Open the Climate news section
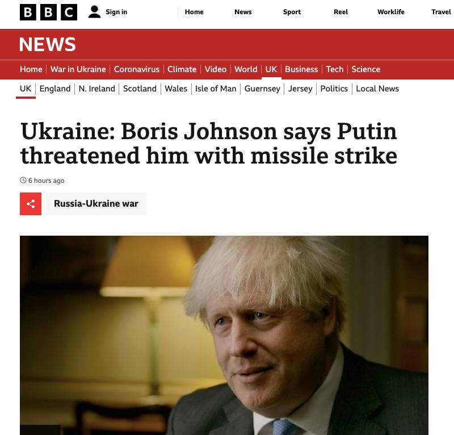 point(182,69)
